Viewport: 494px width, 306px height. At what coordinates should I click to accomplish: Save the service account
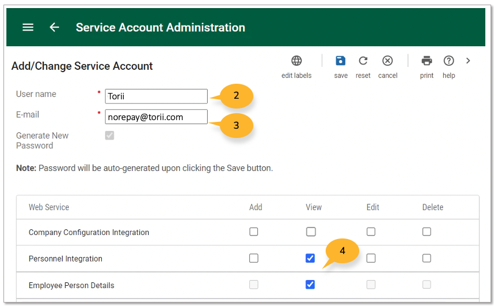coord(341,61)
